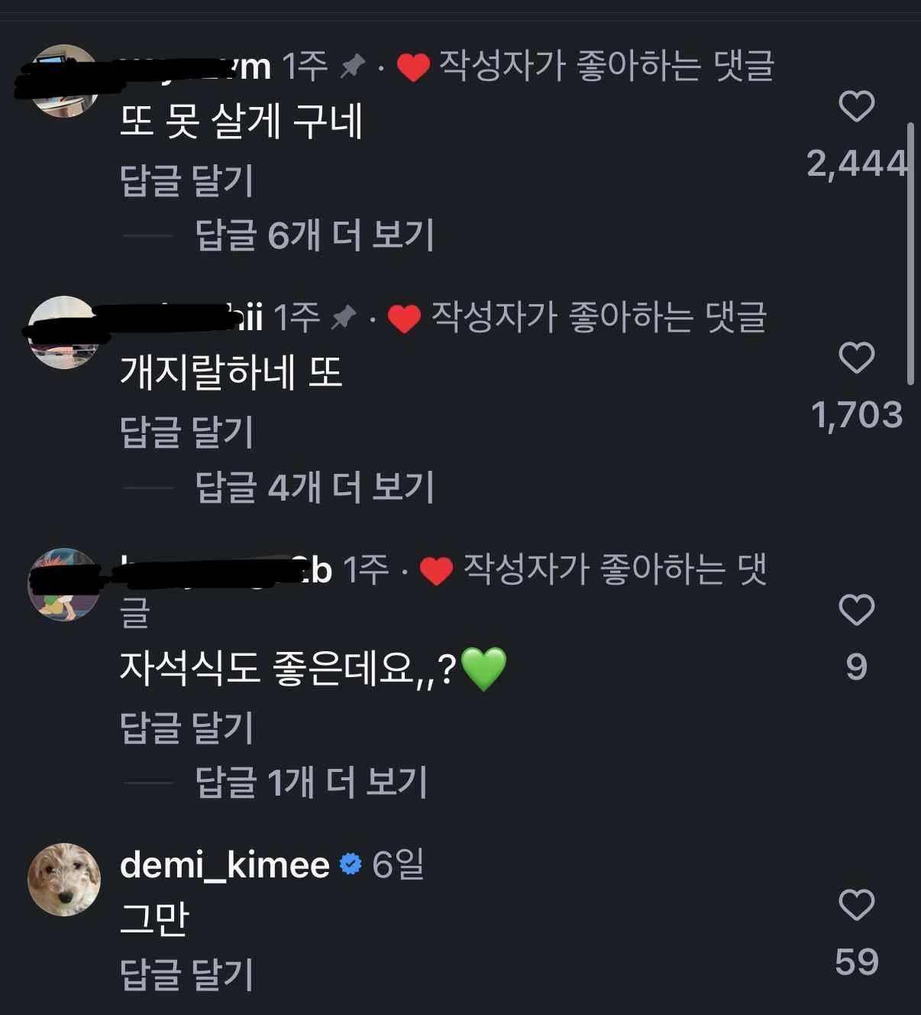The image size is (921, 1015).
Task: Reply to the comment '또 못 살게 구네'
Action: pyautogui.click(x=186, y=180)
